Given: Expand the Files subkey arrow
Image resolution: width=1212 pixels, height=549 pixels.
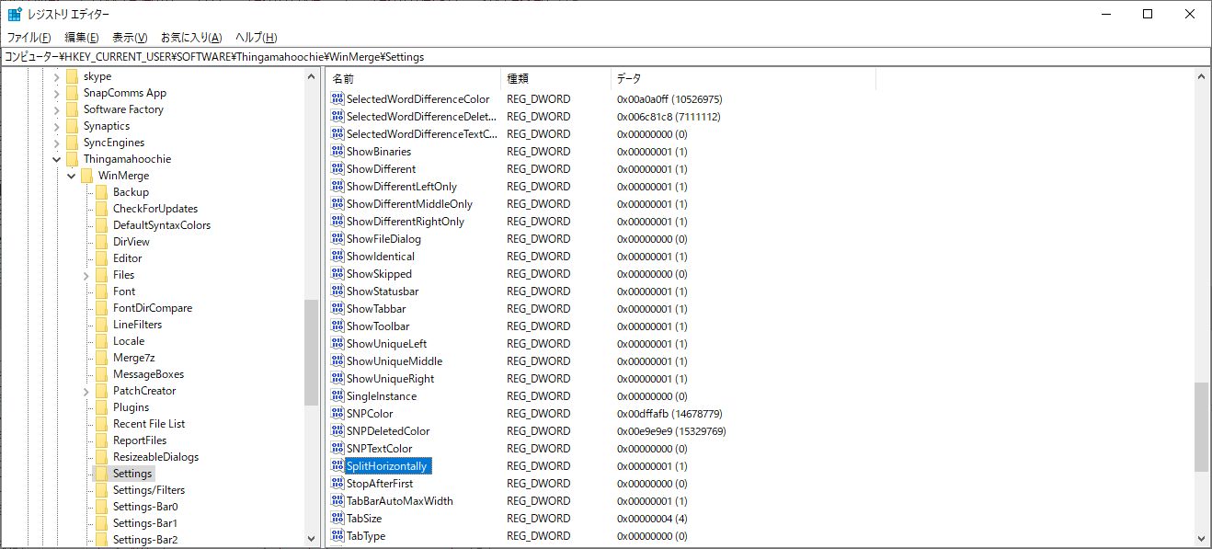Looking at the screenshot, I should [86, 275].
